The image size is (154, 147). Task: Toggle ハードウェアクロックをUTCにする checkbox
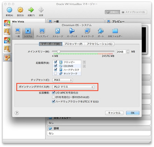coord(54,101)
